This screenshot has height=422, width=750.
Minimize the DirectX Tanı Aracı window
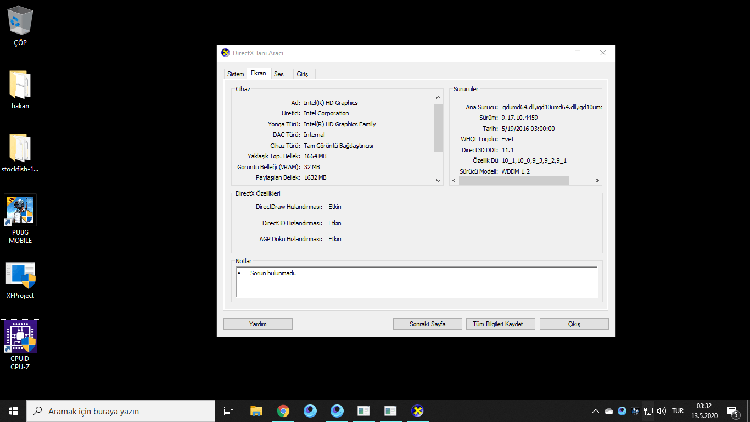click(553, 53)
